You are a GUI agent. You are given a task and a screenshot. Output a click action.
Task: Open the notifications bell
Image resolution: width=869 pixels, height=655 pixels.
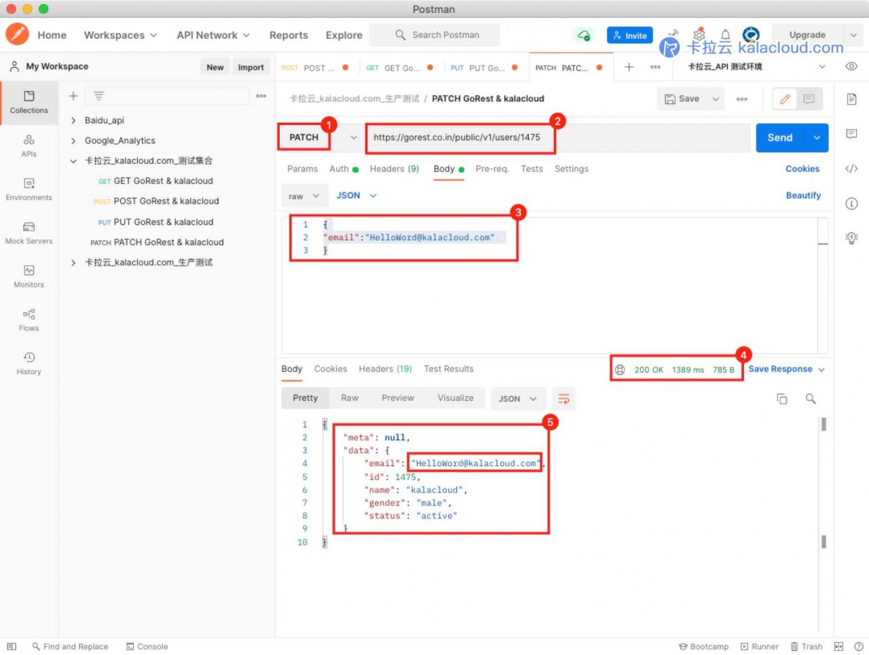725,35
